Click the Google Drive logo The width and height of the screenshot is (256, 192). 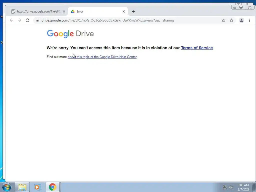pyautogui.click(x=70, y=34)
